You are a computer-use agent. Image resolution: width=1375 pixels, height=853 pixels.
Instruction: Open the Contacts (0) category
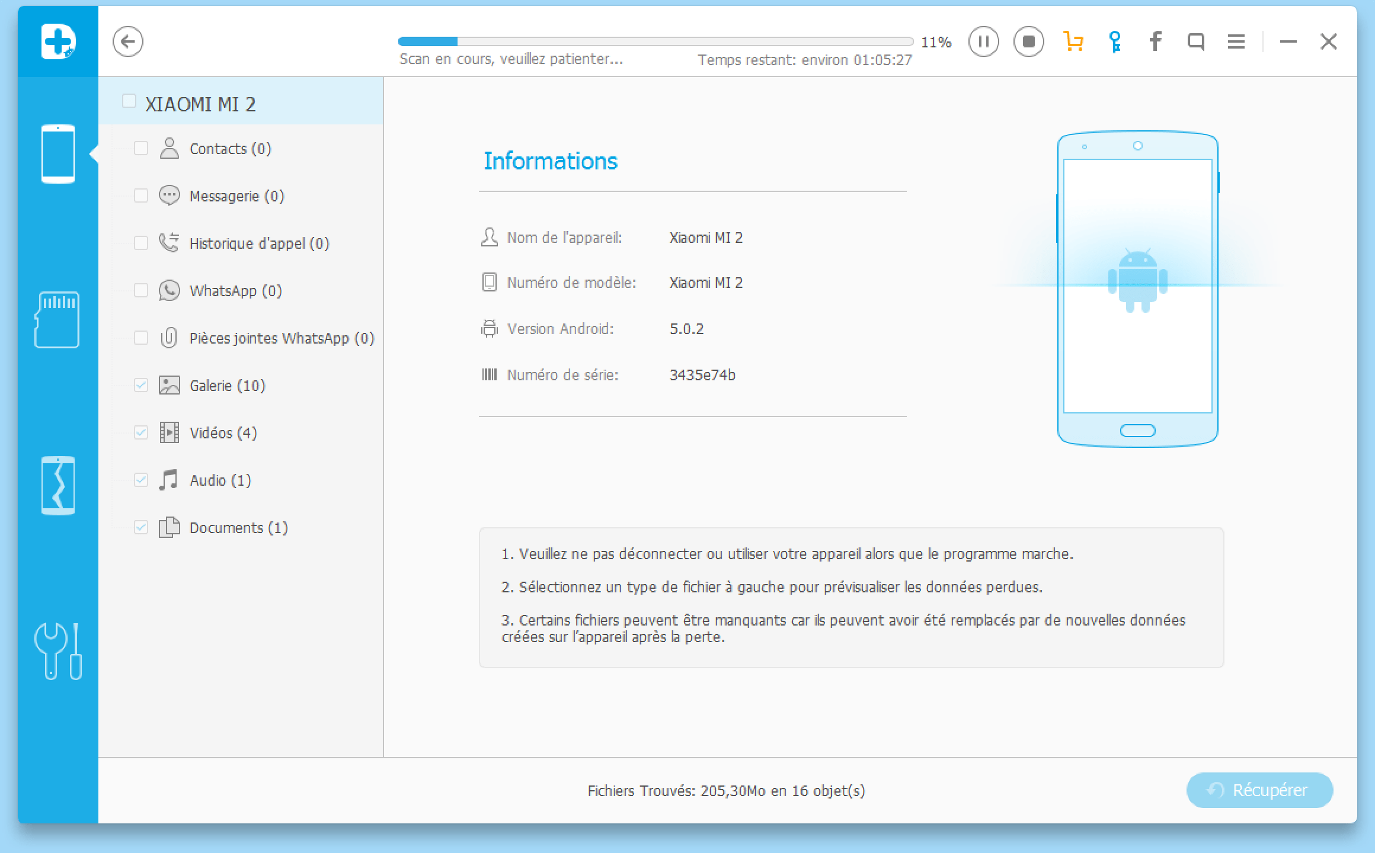point(231,149)
